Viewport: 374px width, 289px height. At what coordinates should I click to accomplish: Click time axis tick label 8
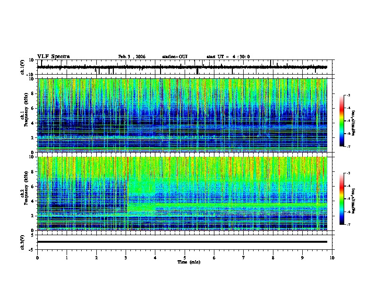pos(273,258)
